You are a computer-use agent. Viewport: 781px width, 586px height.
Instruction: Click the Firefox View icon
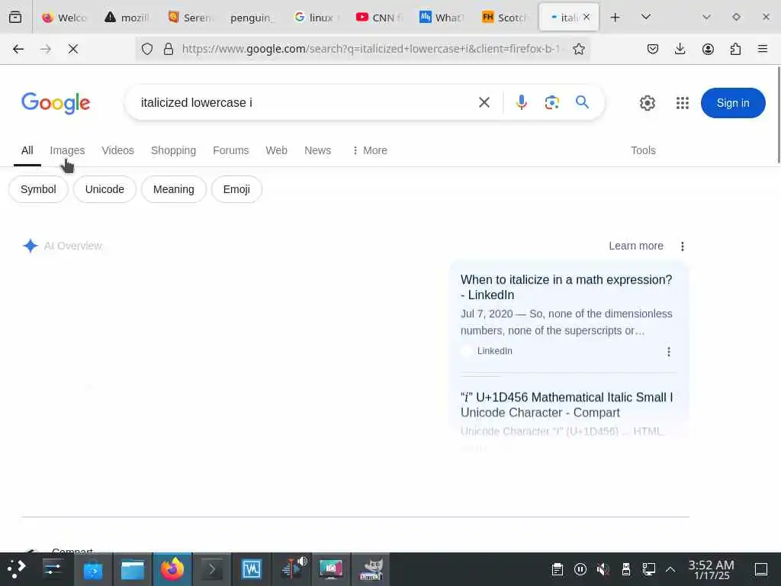click(15, 18)
